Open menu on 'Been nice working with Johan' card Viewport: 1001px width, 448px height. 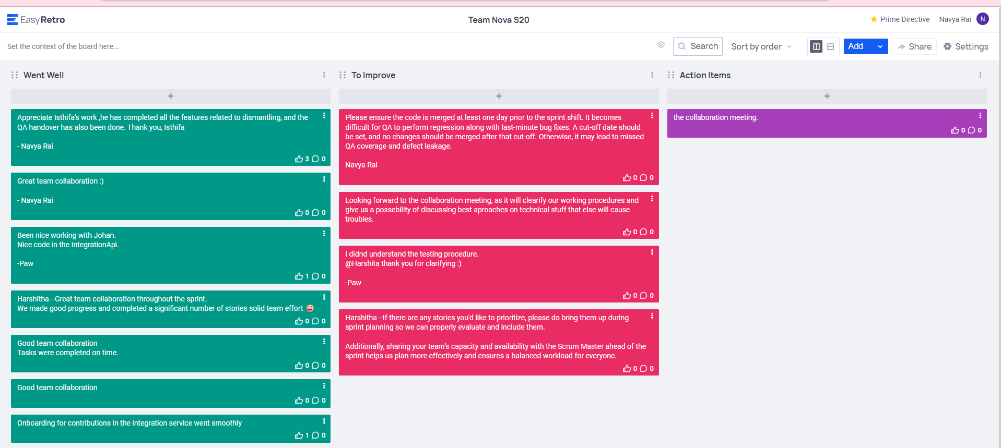(324, 234)
